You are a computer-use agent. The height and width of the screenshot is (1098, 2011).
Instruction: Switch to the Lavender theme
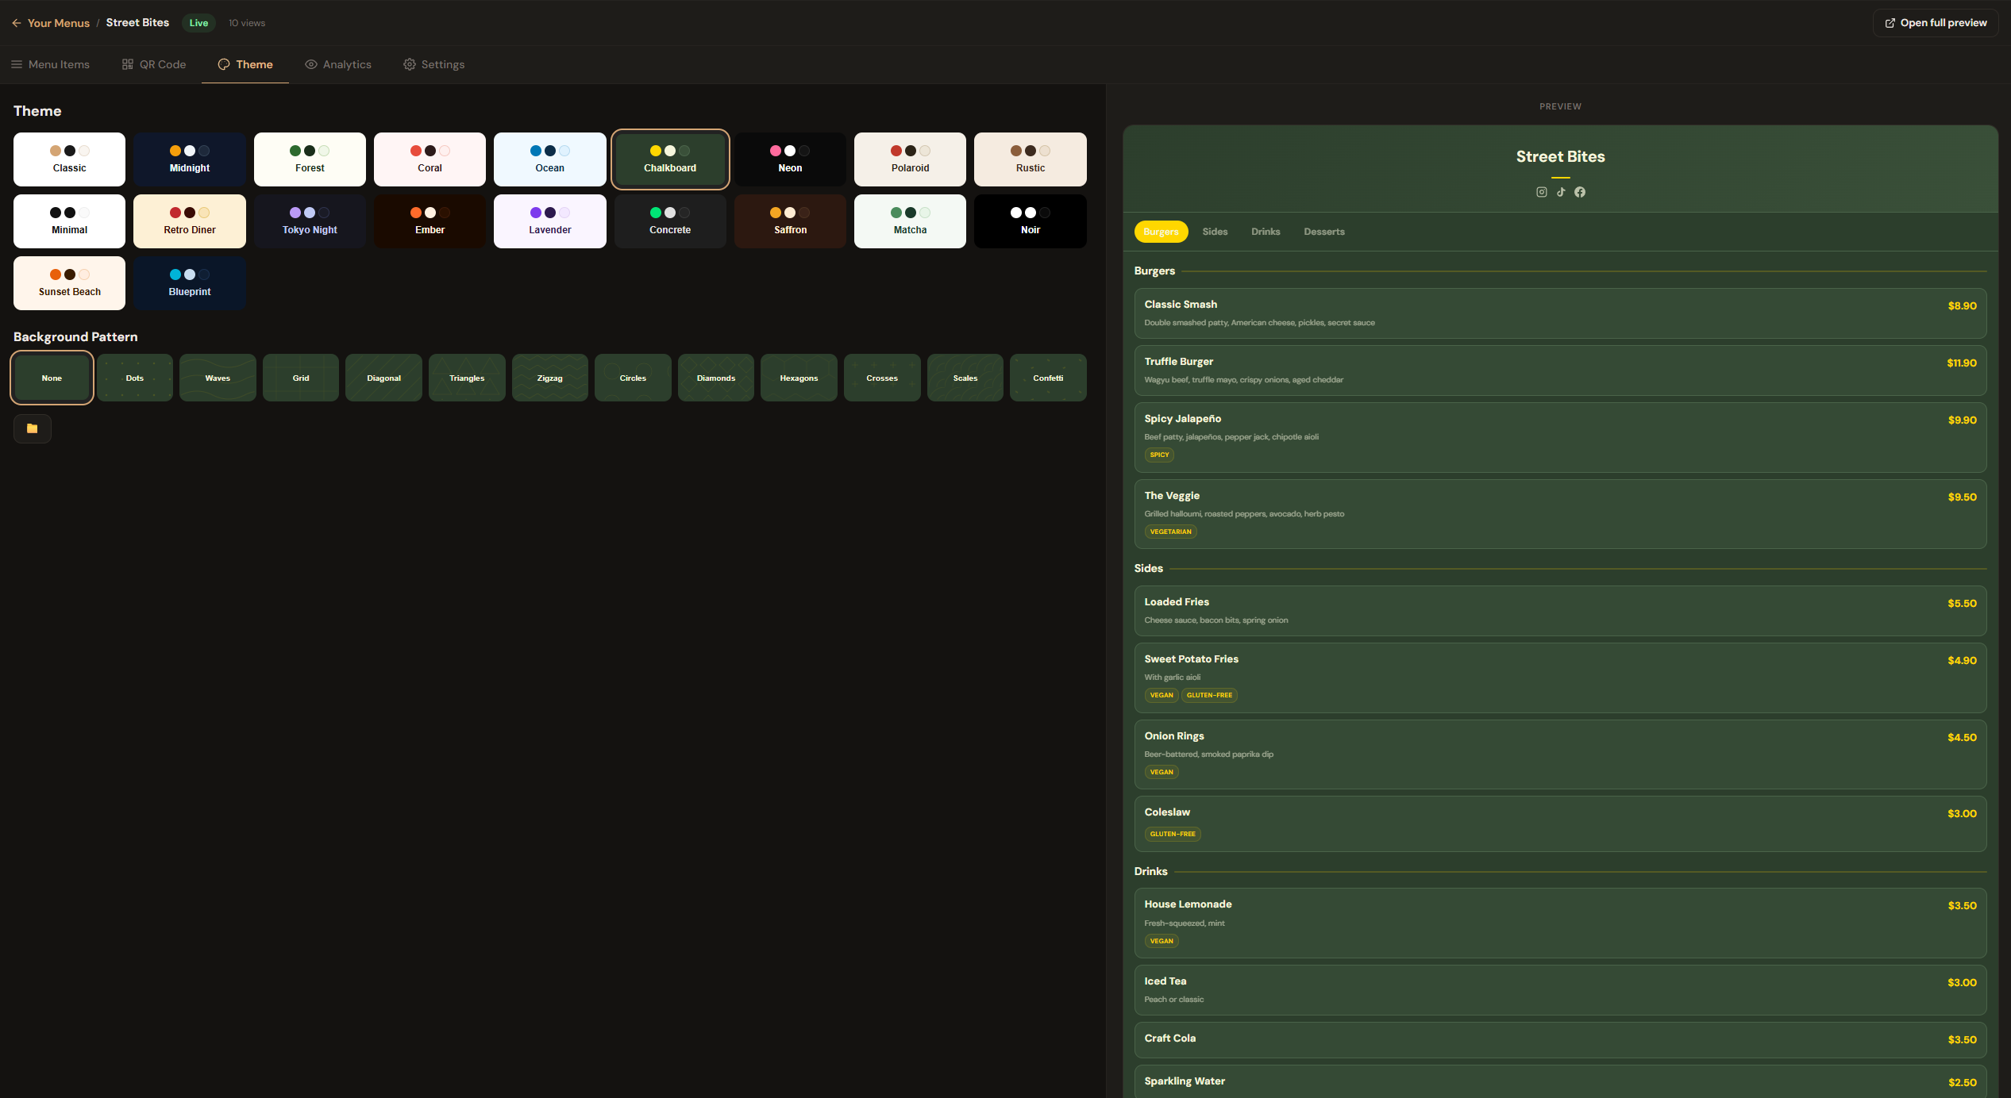[x=550, y=221]
